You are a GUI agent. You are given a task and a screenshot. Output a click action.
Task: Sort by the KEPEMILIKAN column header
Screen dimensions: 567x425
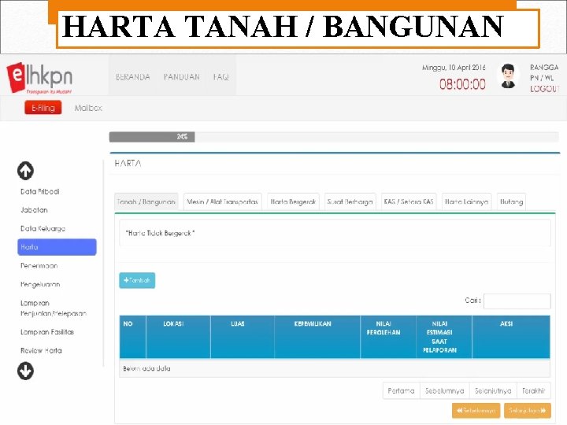click(317, 337)
